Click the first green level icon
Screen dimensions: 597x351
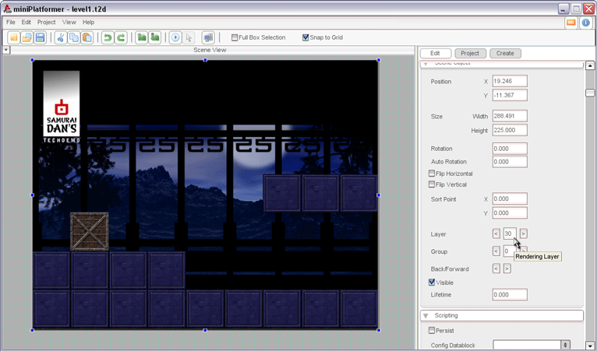pos(142,37)
